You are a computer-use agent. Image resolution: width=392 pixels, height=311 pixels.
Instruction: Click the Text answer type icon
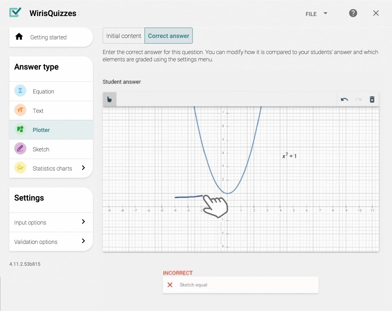(x=20, y=110)
